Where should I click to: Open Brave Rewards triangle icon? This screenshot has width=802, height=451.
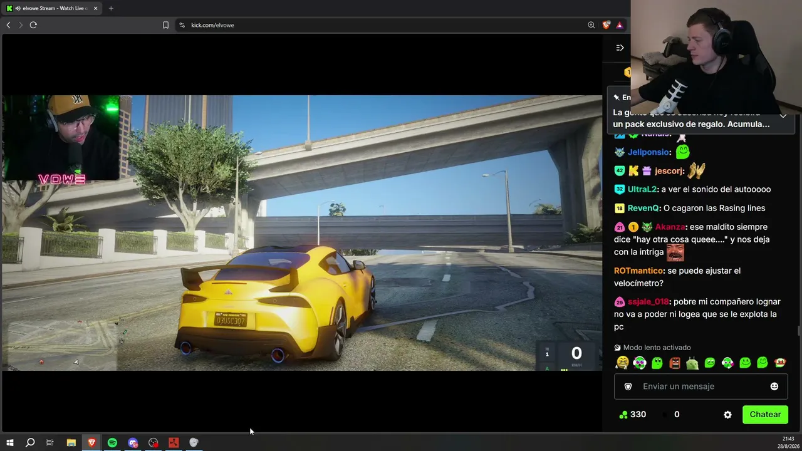click(x=620, y=25)
